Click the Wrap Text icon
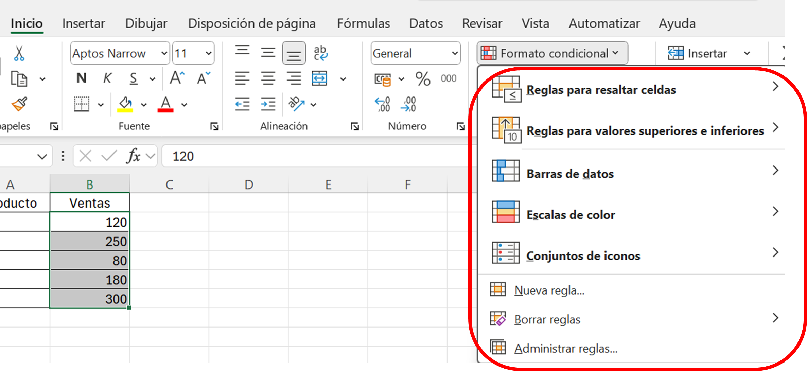 click(320, 53)
